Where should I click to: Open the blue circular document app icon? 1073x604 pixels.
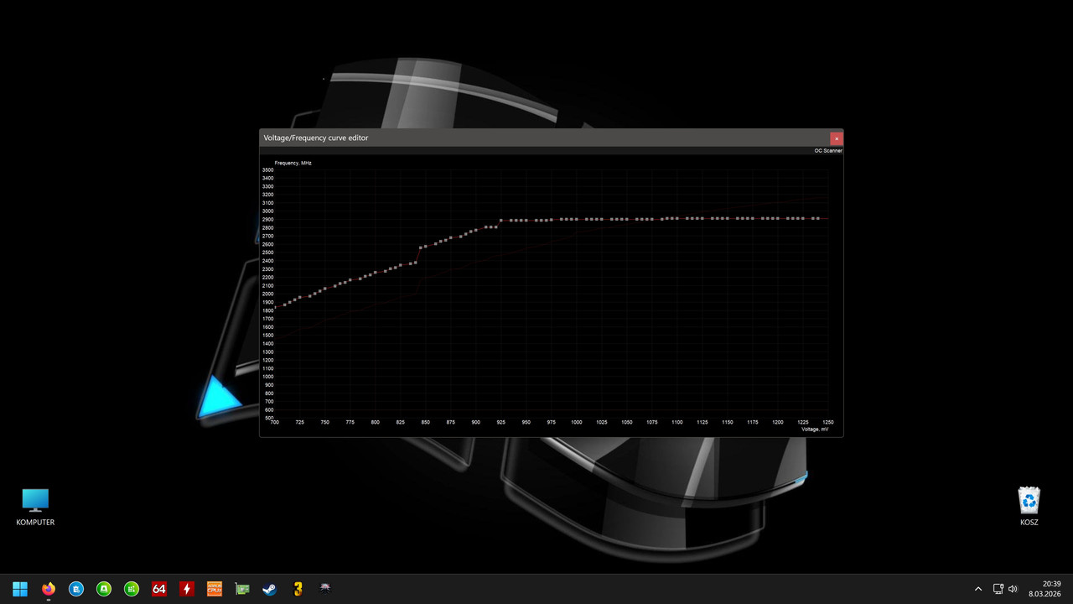tap(75, 589)
